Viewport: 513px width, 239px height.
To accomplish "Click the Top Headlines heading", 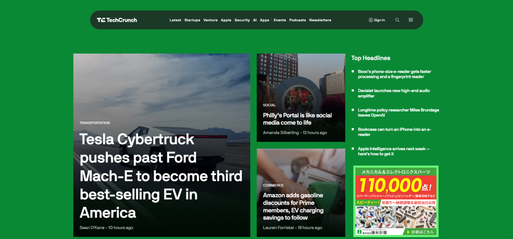I will tap(371, 58).
